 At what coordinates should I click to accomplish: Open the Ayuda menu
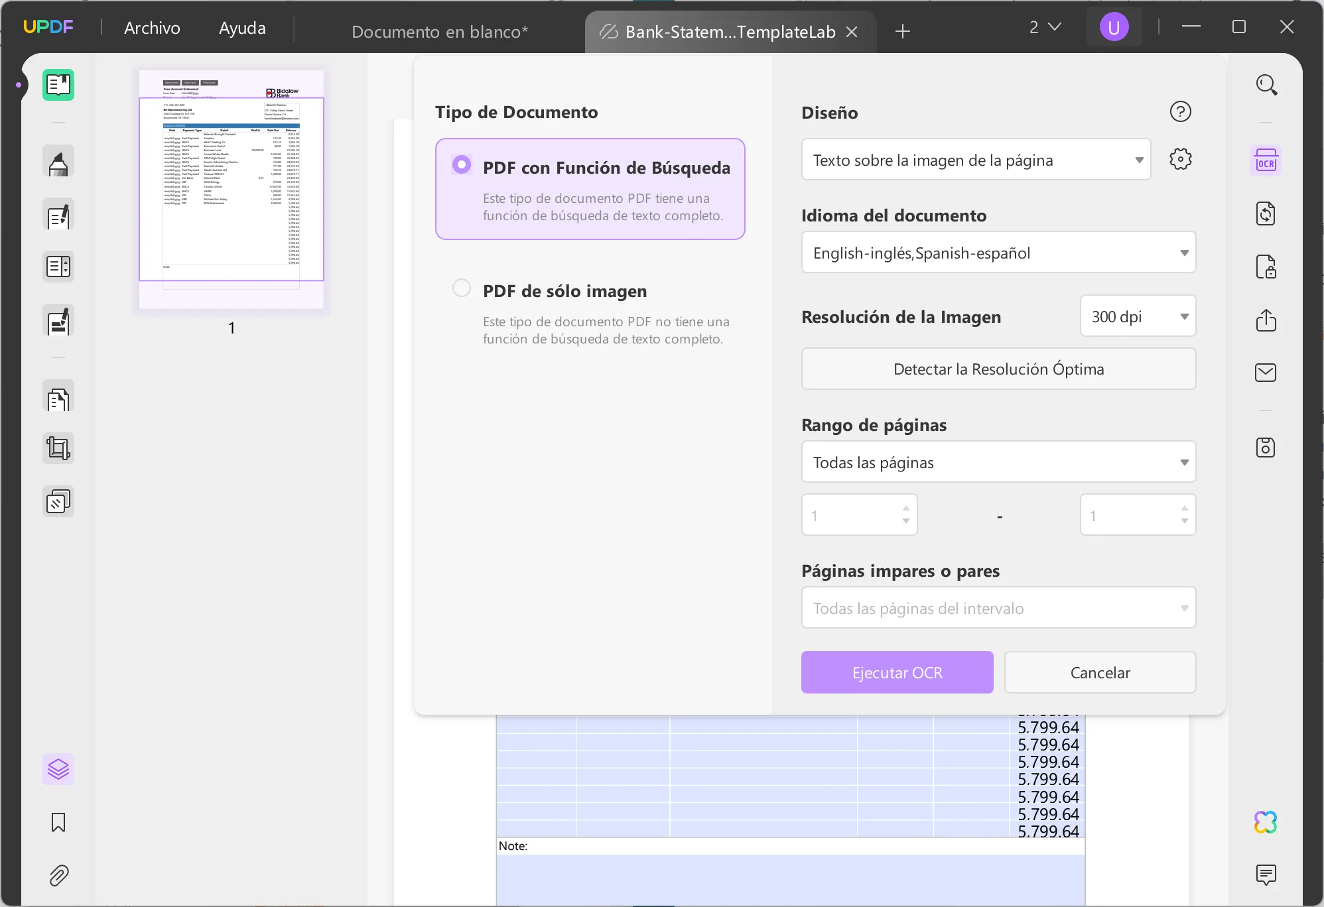pyautogui.click(x=242, y=28)
